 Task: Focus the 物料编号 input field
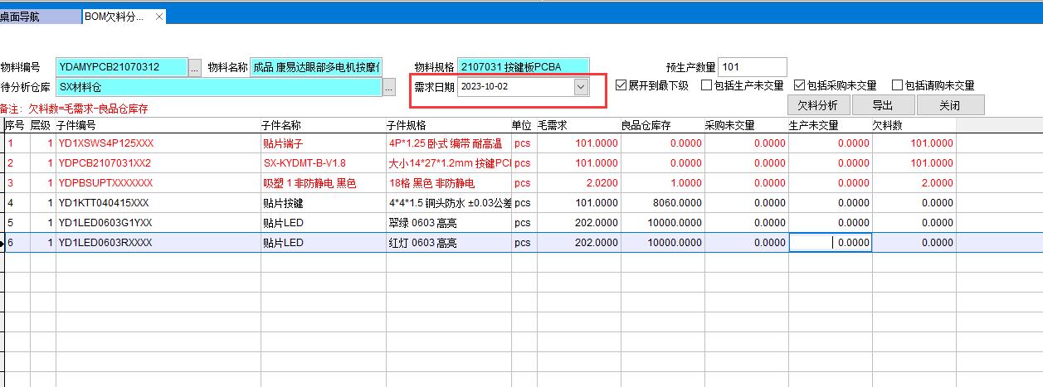point(121,67)
